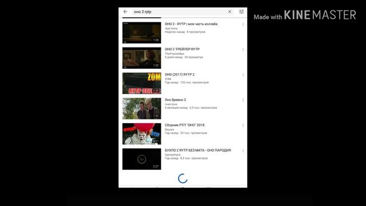The height and width of the screenshot is (206, 366).
Task: Click channel name under 'ОНО 2 - RYTP | моя часть коллаба'
Action: tap(172, 29)
